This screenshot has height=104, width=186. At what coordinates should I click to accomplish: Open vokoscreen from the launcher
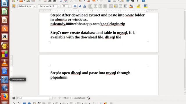pyautogui.click(x=5, y=80)
